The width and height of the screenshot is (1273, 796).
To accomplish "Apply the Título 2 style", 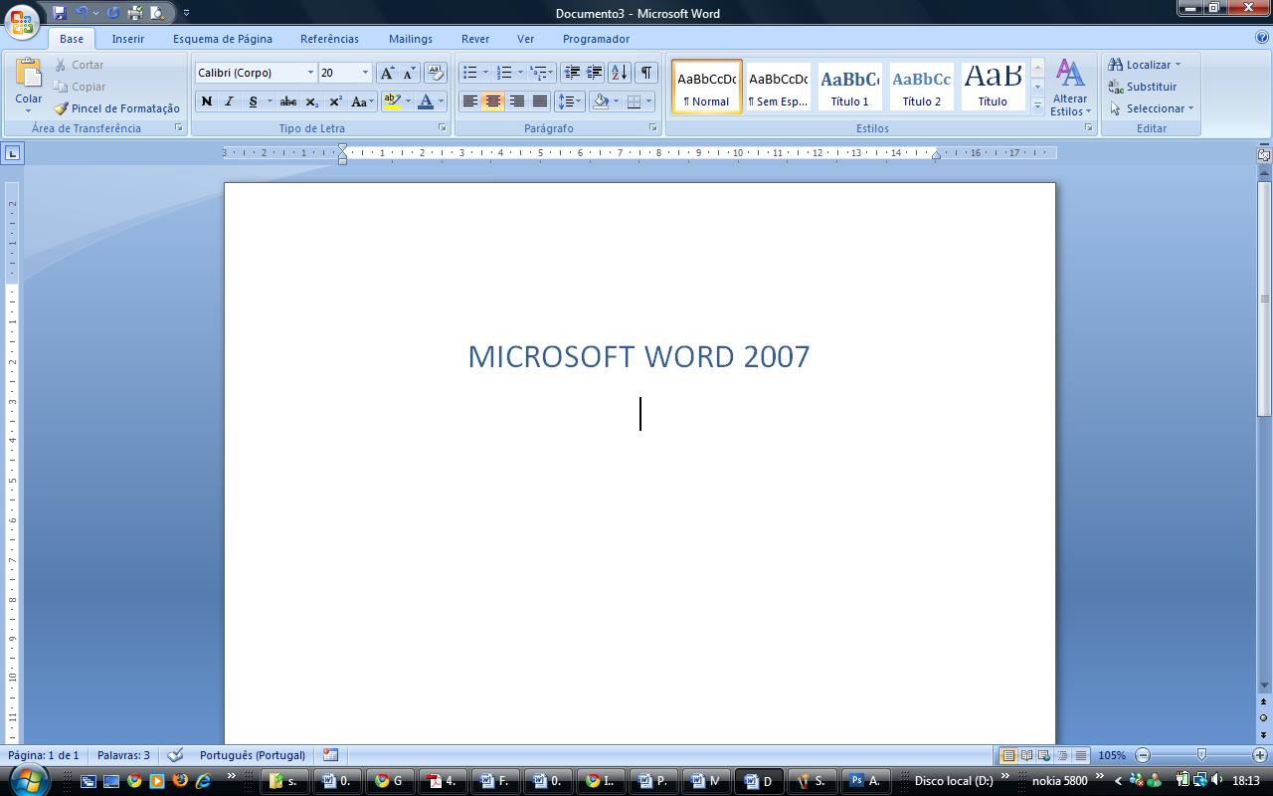I will (x=922, y=87).
